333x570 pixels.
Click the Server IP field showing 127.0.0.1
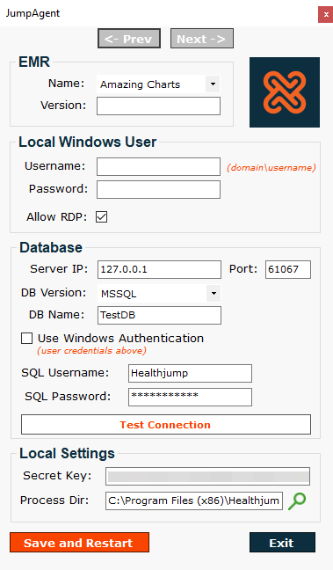(x=159, y=269)
